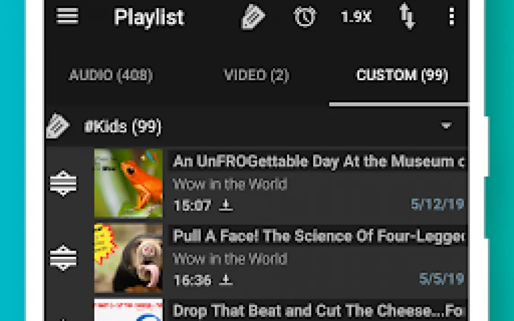This screenshot has width=514, height=321.
Task: Grab reorder handle of Pull A Face episode
Action: [x=63, y=258]
